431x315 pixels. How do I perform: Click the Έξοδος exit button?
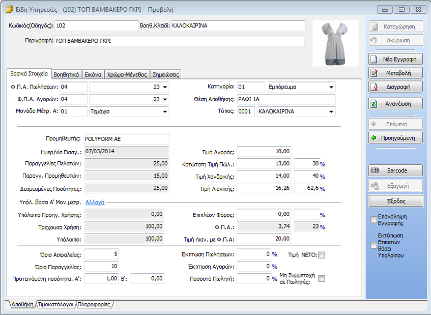click(x=395, y=201)
